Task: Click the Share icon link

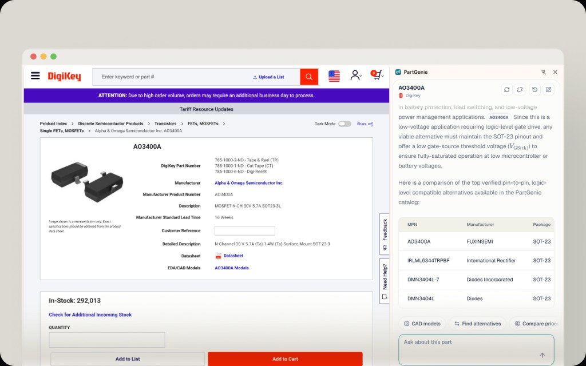Action: (x=365, y=124)
